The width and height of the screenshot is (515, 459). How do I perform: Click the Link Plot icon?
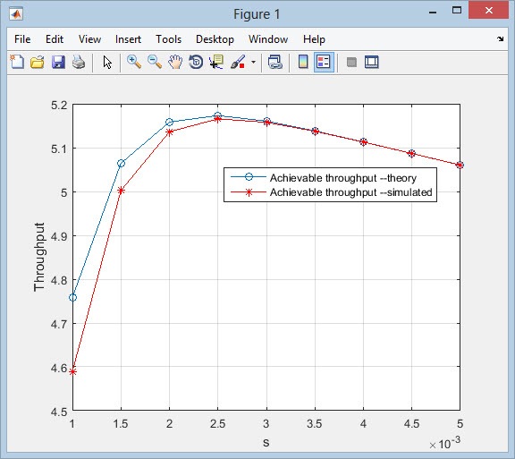pos(274,62)
